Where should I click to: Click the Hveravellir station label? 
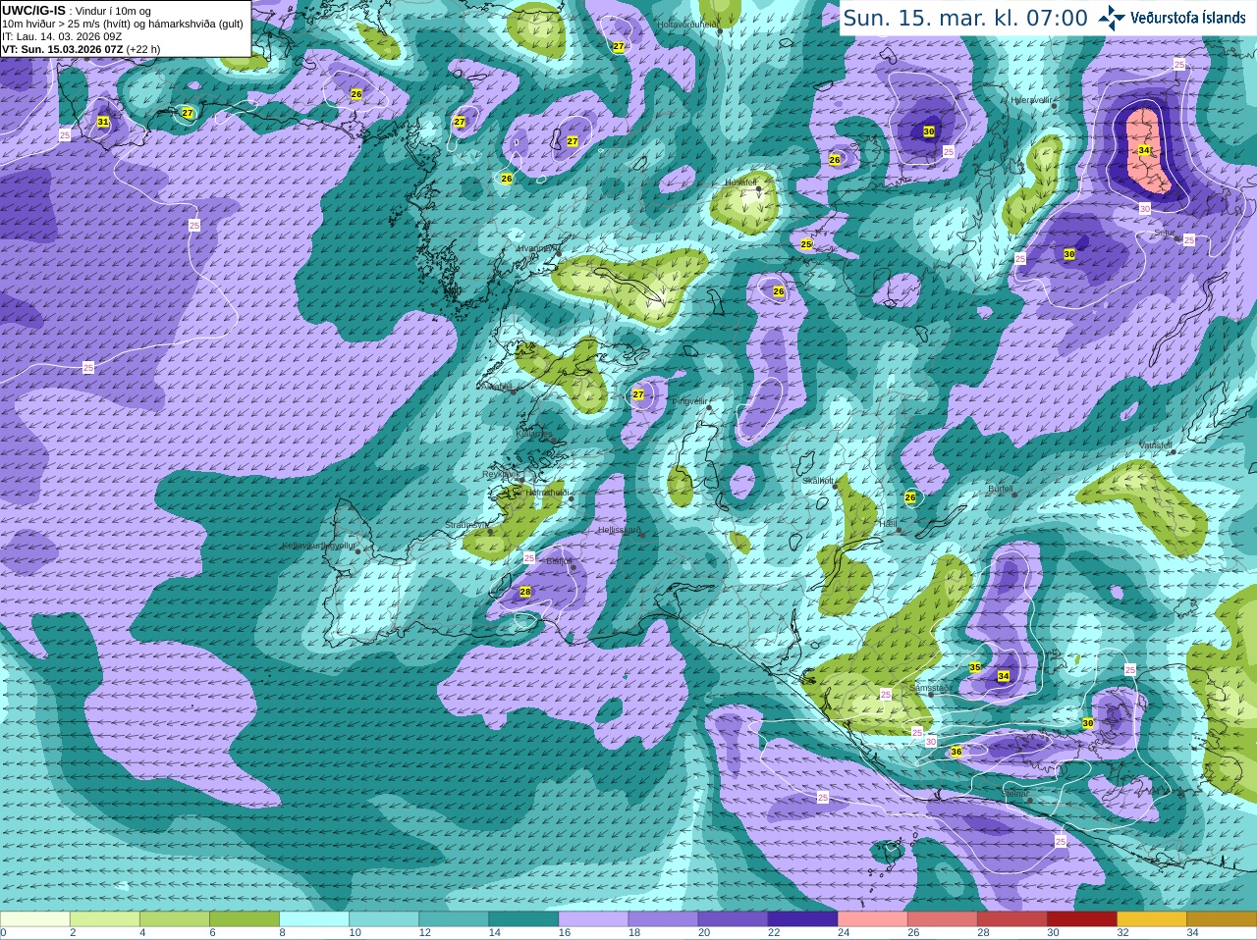tap(1031, 100)
